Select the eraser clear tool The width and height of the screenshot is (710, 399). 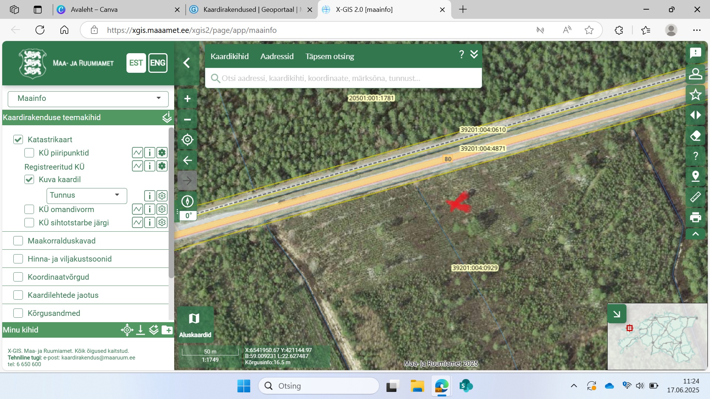click(x=695, y=136)
